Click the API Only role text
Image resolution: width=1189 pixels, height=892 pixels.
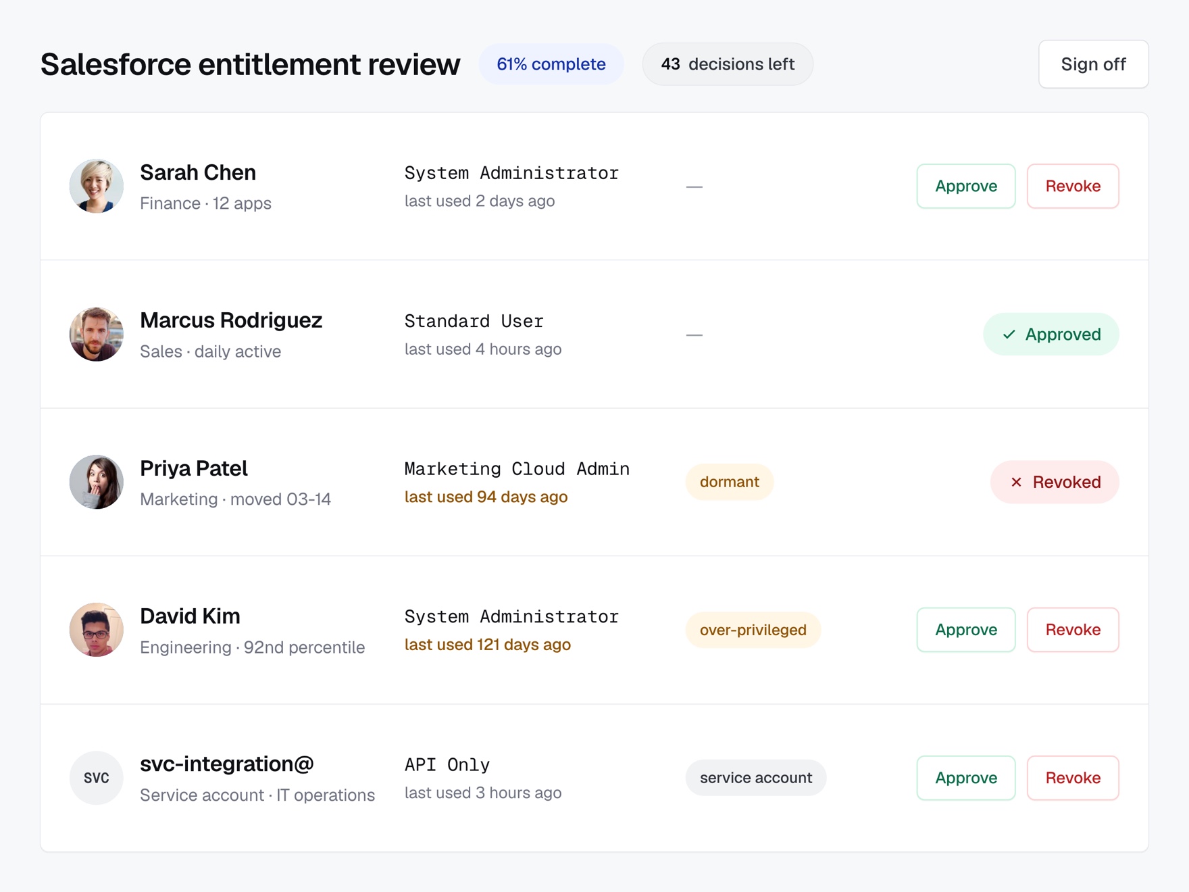click(447, 765)
